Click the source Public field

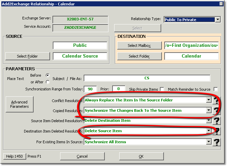(x=80, y=46)
